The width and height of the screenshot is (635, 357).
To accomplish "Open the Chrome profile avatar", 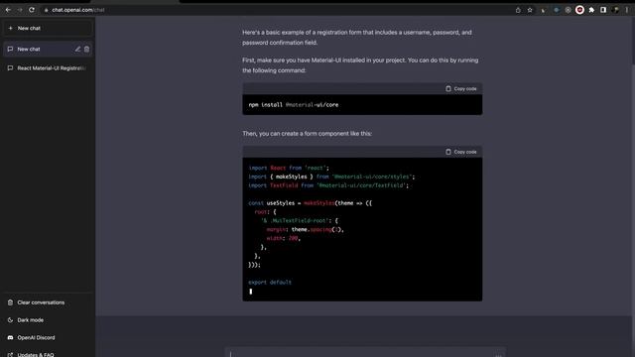I will click(615, 10).
